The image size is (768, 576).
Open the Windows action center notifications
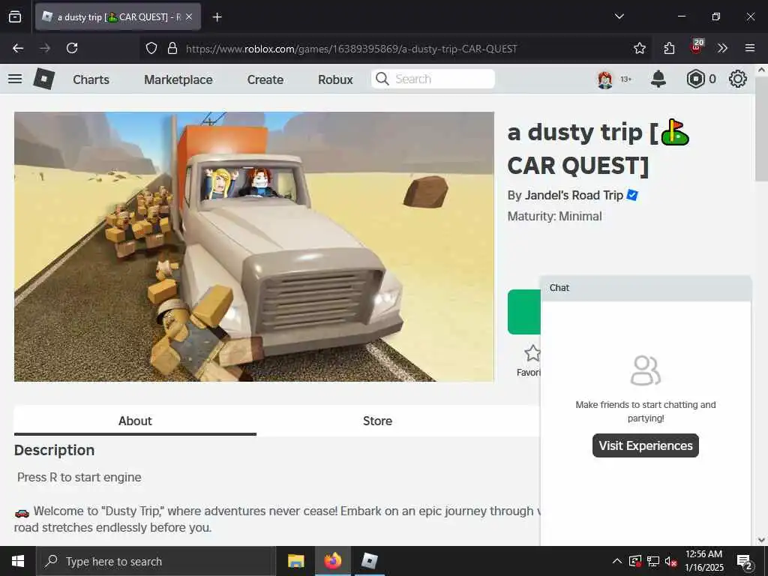(x=744, y=561)
